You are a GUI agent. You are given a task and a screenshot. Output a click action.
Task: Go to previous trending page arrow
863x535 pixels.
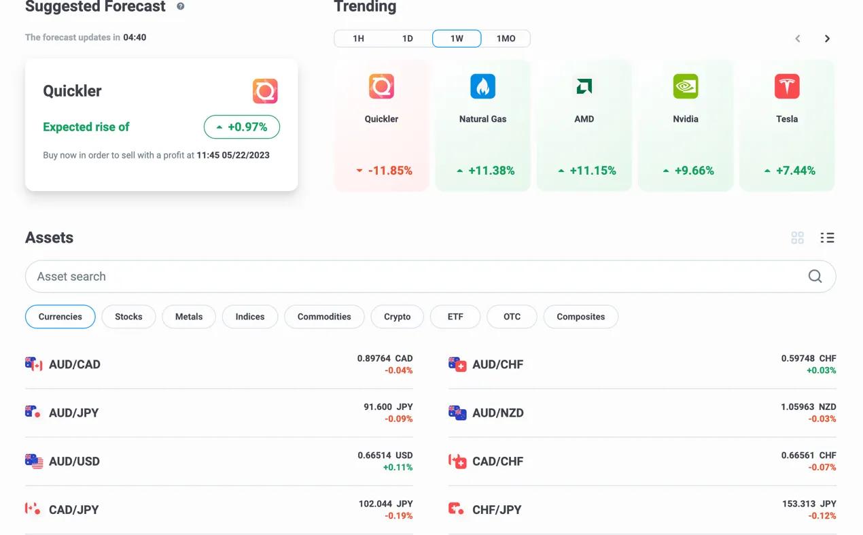798,39
